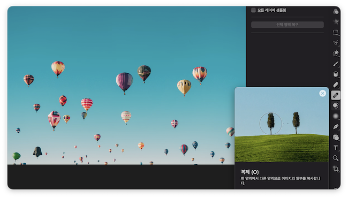The width and height of the screenshot is (348, 198).
Task: Pick the Color Fill paint bucket tool
Action: point(336,74)
